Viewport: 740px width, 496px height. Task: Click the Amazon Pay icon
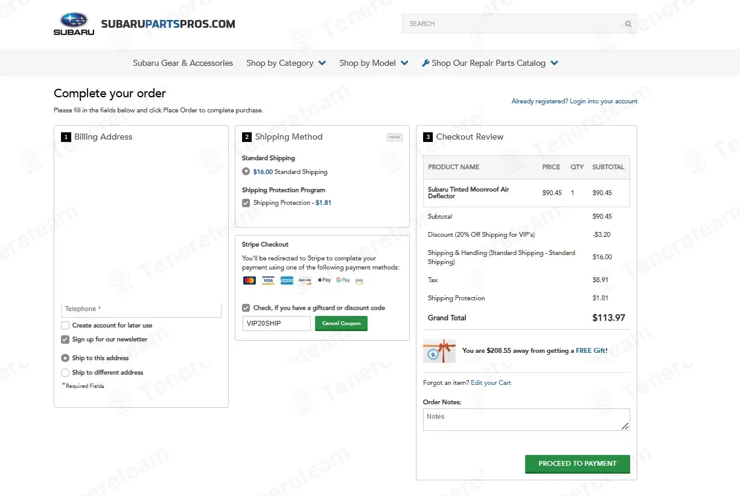click(360, 280)
